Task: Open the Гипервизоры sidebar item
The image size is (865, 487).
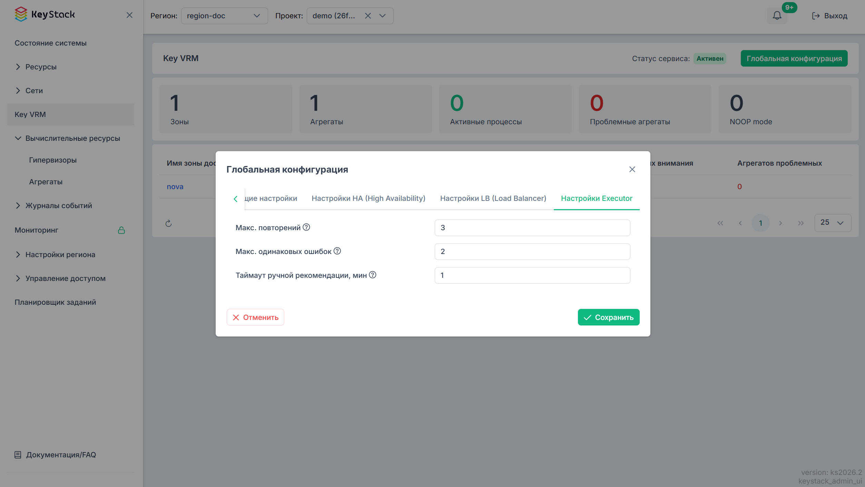Action: pyautogui.click(x=53, y=160)
